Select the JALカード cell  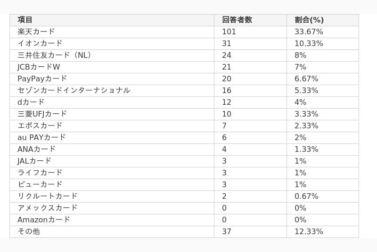click(34, 161)
